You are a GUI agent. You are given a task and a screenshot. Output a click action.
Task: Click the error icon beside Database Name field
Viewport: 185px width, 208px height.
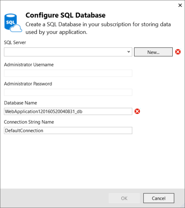137,111
